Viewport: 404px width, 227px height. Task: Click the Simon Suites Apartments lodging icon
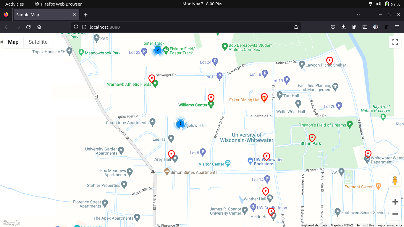(167, 172)
